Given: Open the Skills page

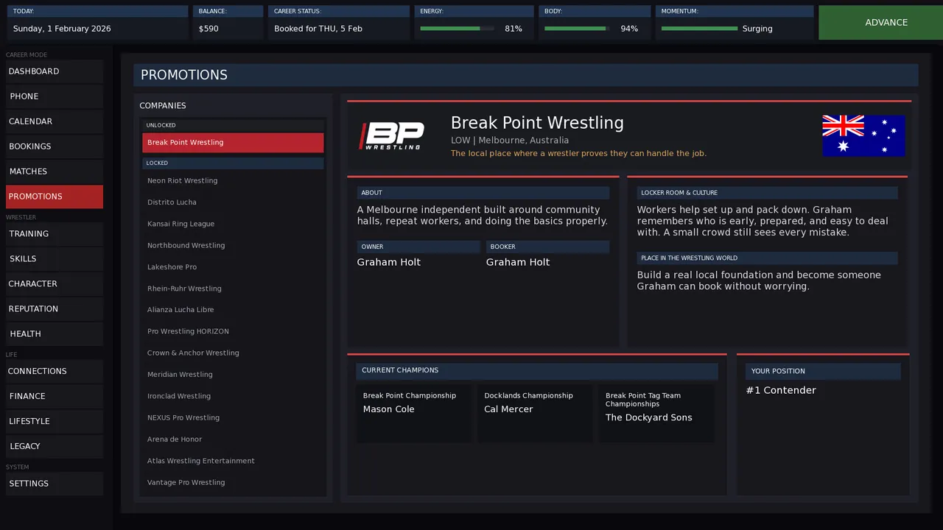Looking at the screenshot, I should tap(55, 259).
